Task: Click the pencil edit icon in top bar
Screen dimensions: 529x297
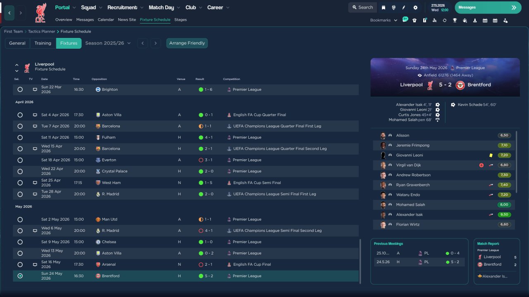Action: pos(404,7)
